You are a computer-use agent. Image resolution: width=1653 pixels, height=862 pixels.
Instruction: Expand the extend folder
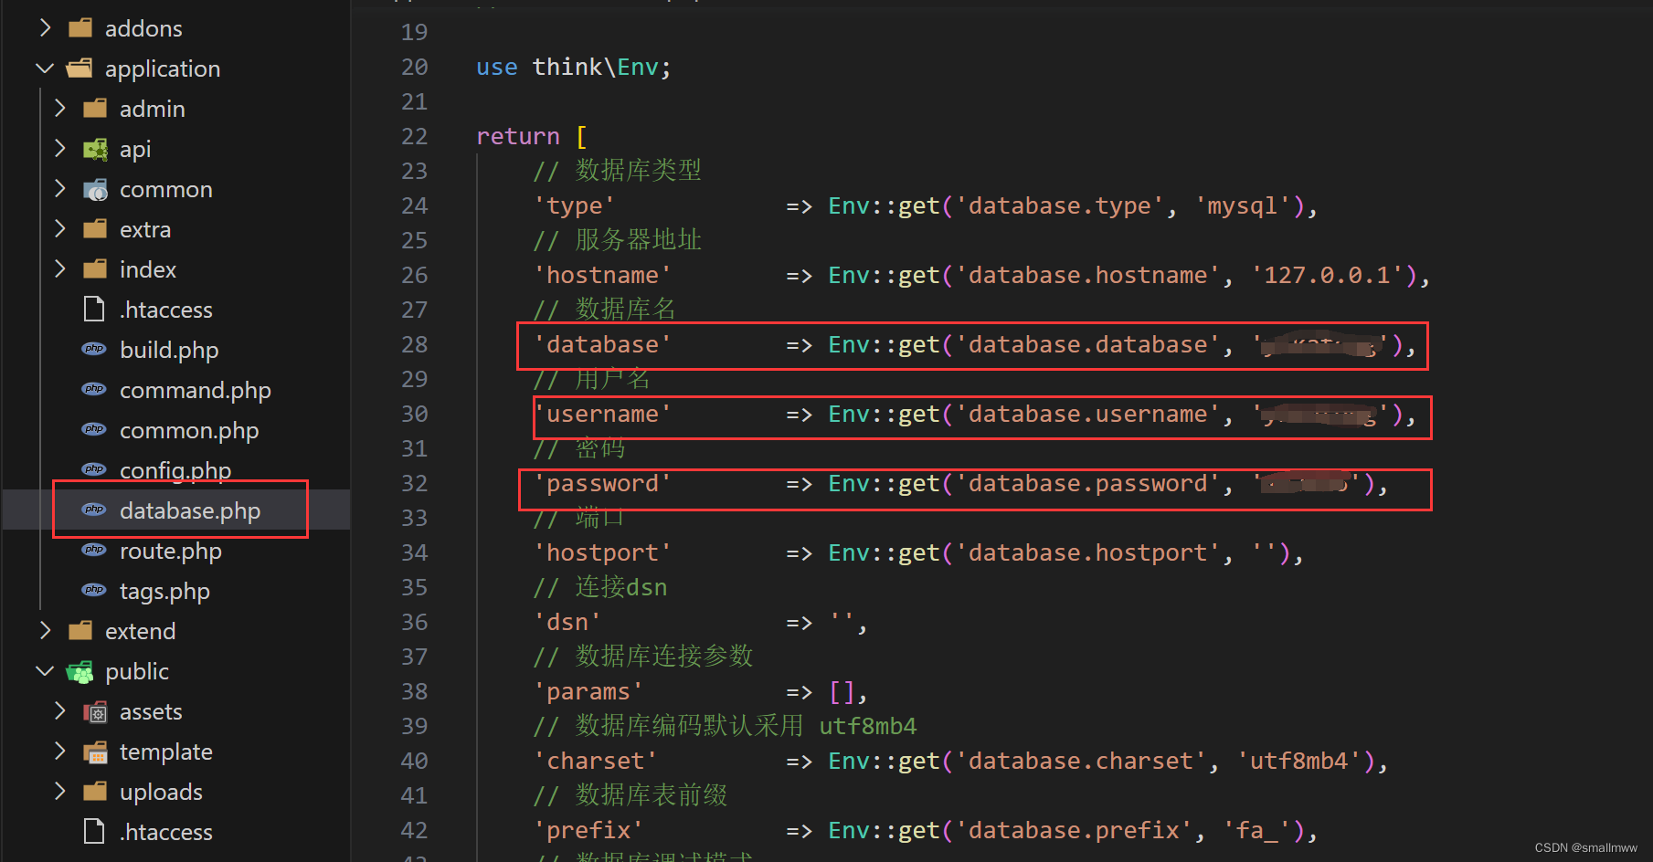tap(45, 631)
